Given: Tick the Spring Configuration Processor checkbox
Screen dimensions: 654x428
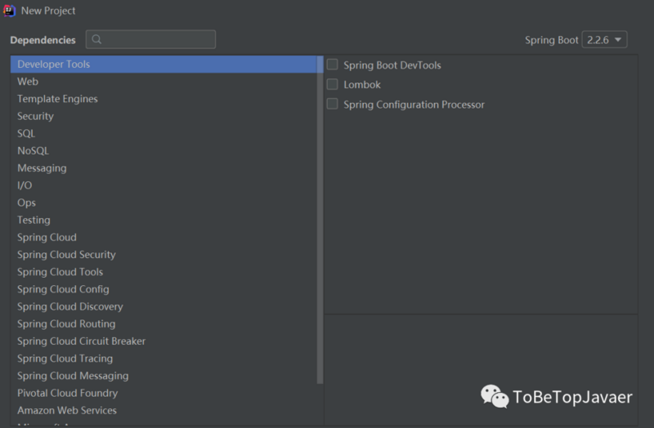Looking at the screenshot, I should pyautogui.click(x=333, y=104).
